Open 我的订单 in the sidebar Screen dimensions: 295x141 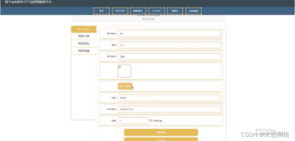click(x=84, y=36)
